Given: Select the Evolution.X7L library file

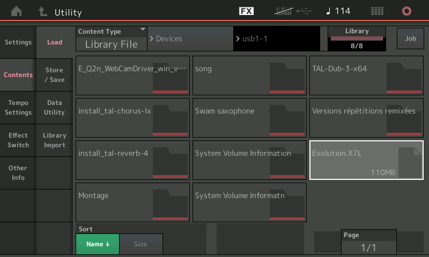Looking at the screenshot, I should click(366, 160).
